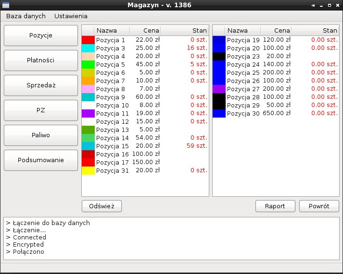
Task: Sort right table by Cena header
Action: (x=276, y=31)
